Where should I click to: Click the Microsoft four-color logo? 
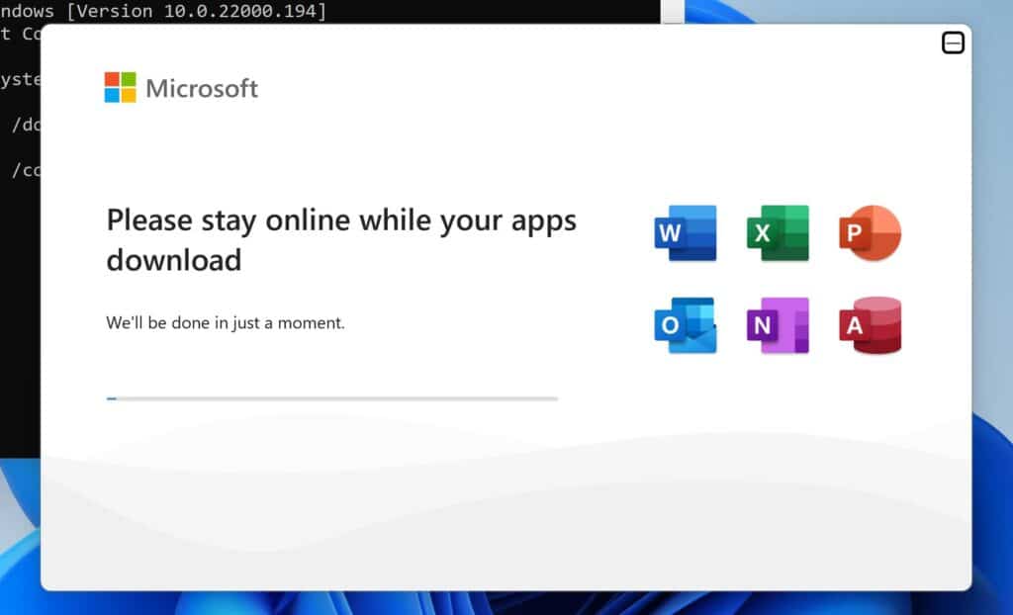click(x=120, y=87)
